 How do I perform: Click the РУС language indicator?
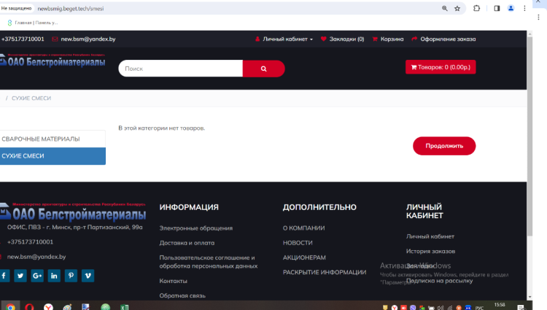pyautogui.click(x=480, y=308)
